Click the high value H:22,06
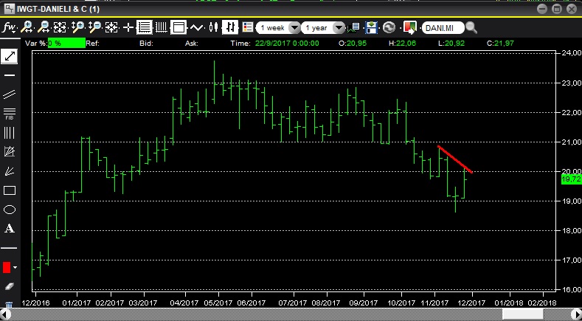 [x=402, y=43]
